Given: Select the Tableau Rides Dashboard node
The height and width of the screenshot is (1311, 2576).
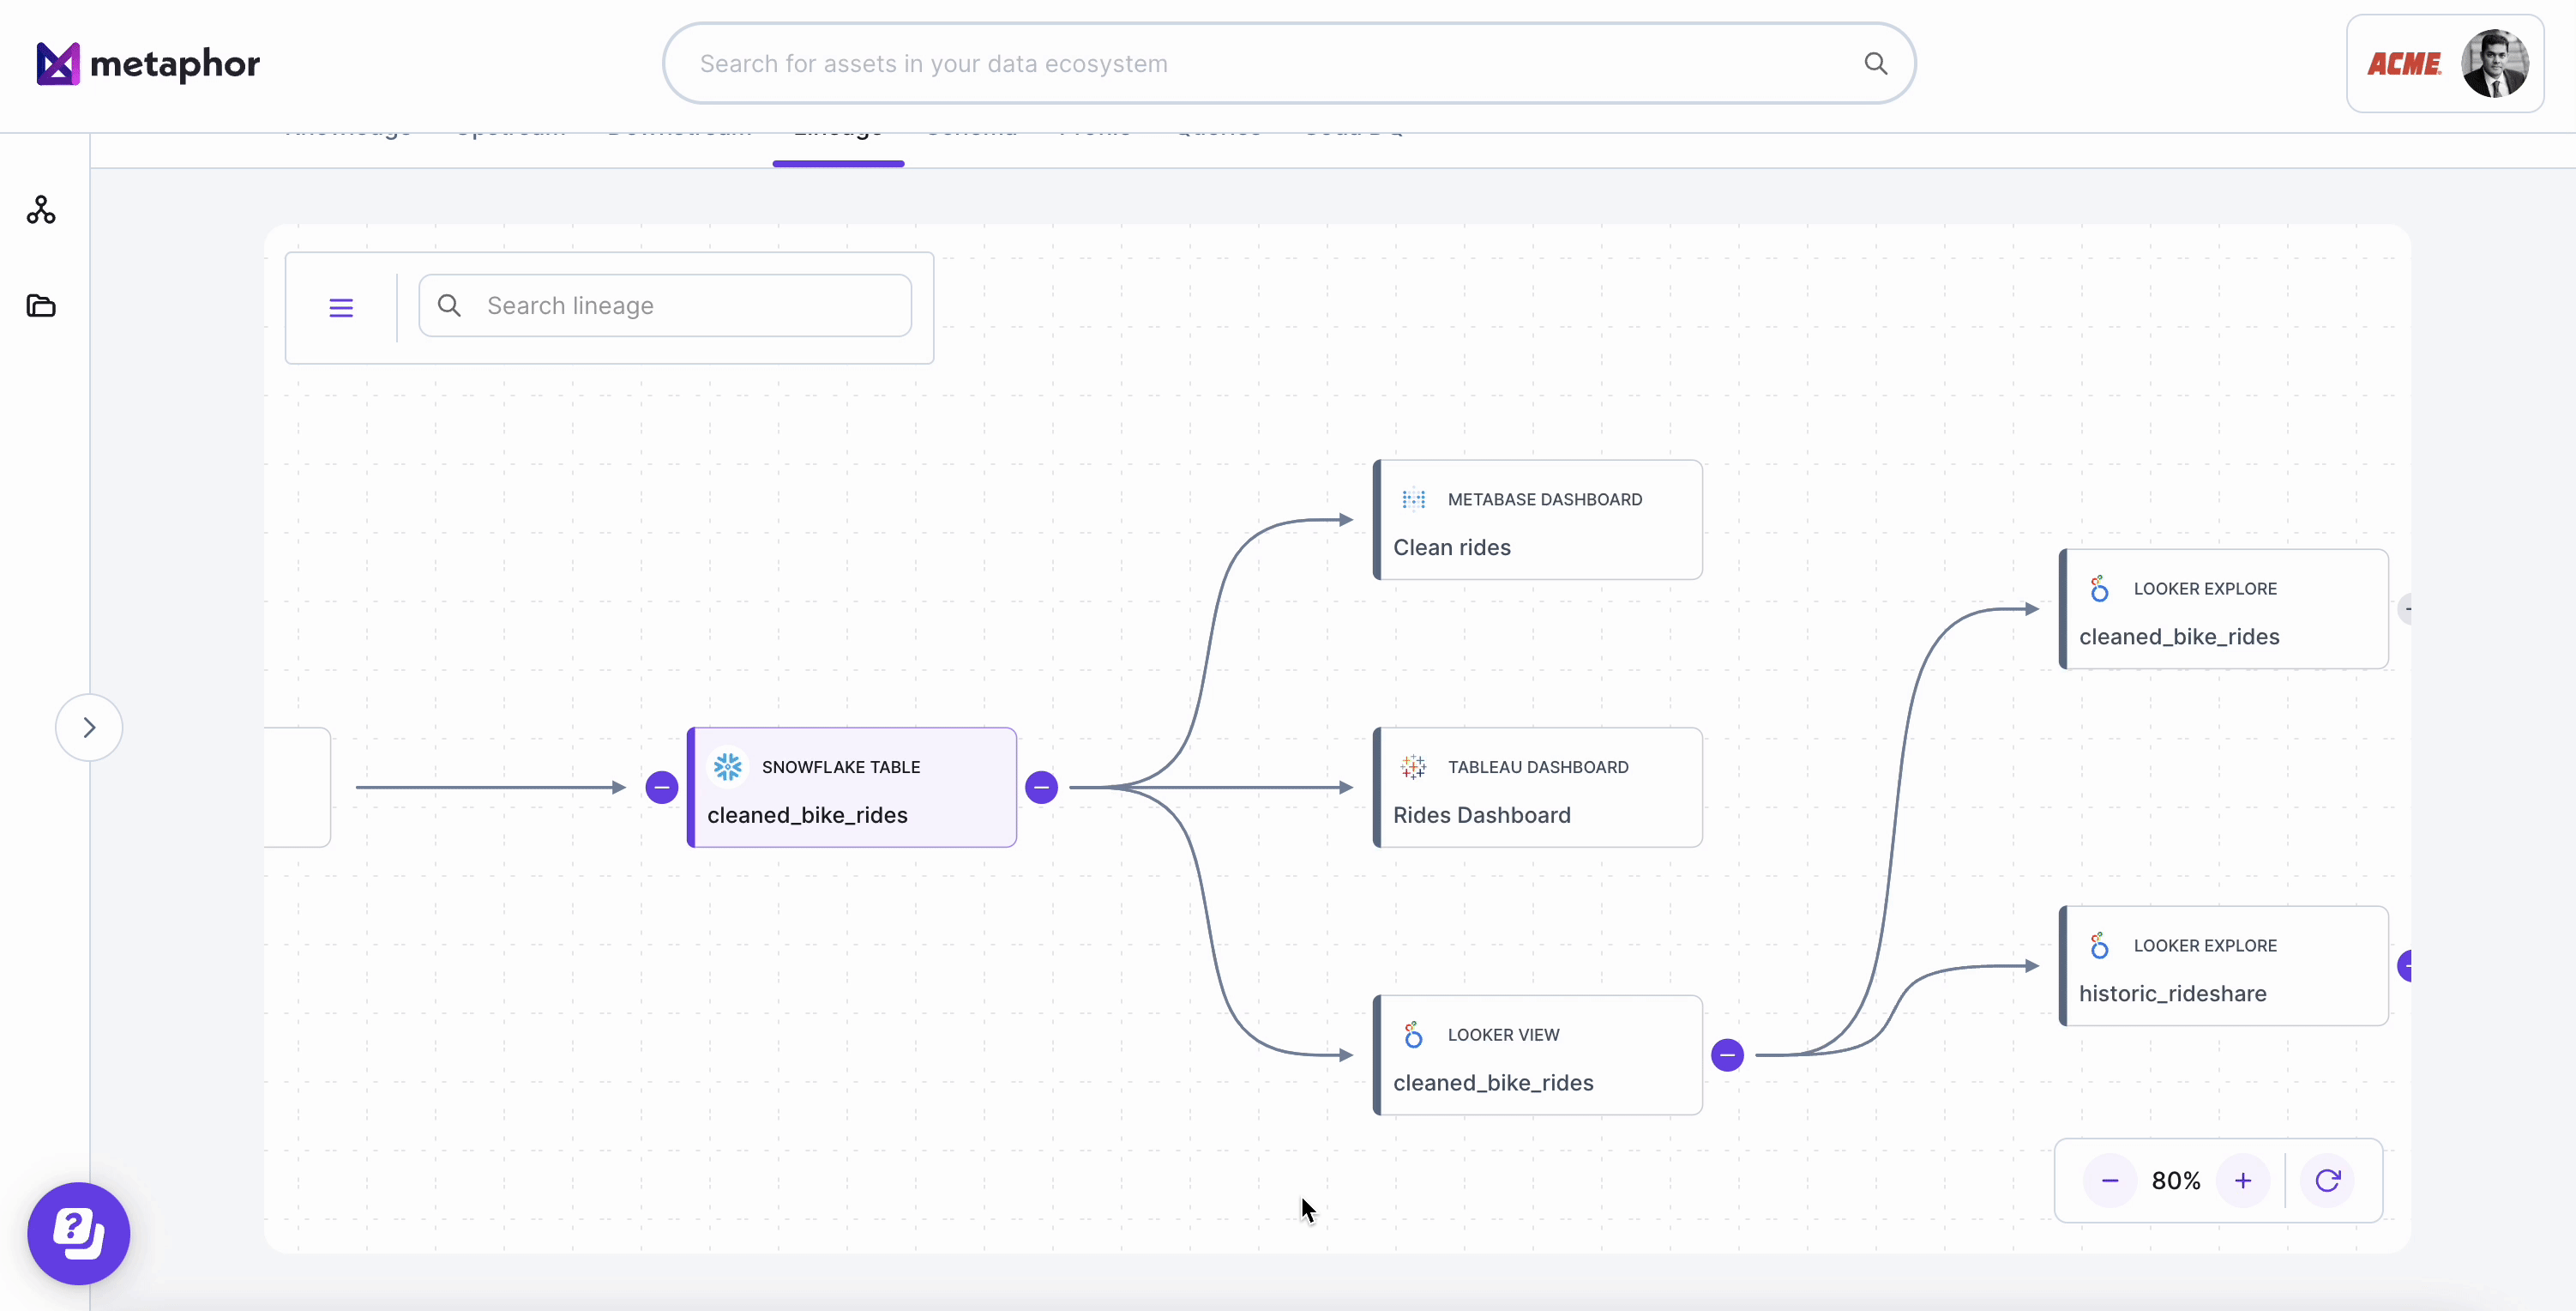Looking at the screenshot, I should (1537, 788).
